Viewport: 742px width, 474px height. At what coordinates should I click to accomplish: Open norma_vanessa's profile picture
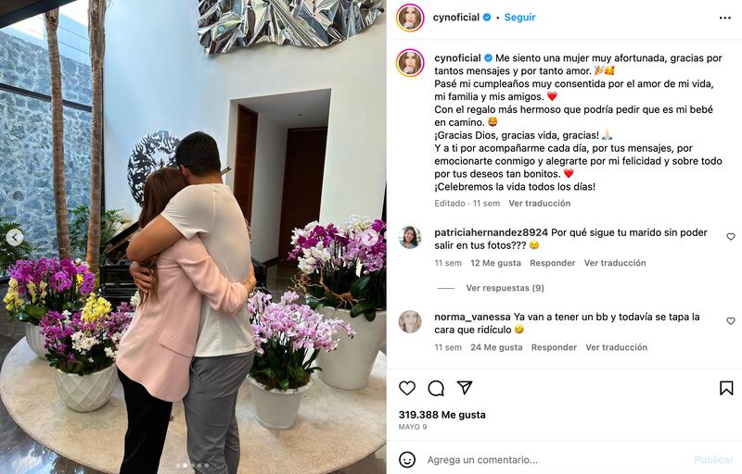410,322
